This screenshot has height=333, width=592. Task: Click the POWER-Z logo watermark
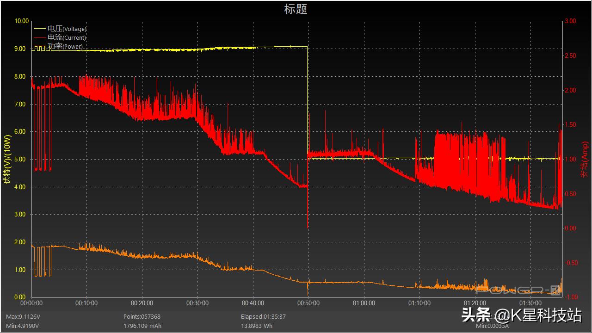click(x=518, y=290)
